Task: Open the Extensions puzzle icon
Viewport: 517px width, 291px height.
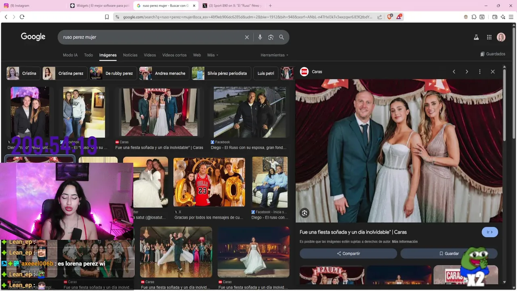Action: (x=474, y=17)
